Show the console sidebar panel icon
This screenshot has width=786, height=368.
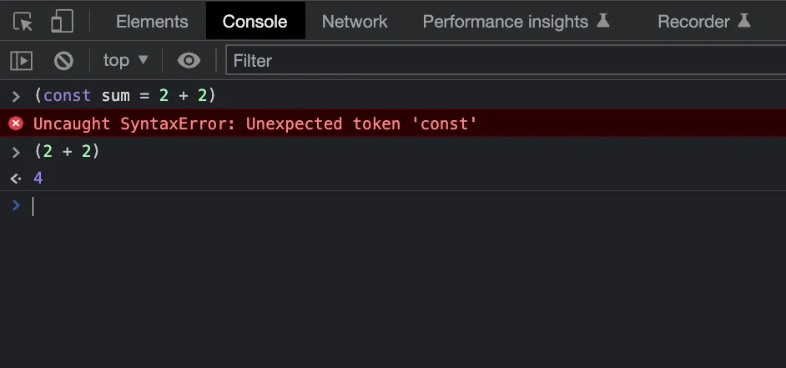point(21,61)
